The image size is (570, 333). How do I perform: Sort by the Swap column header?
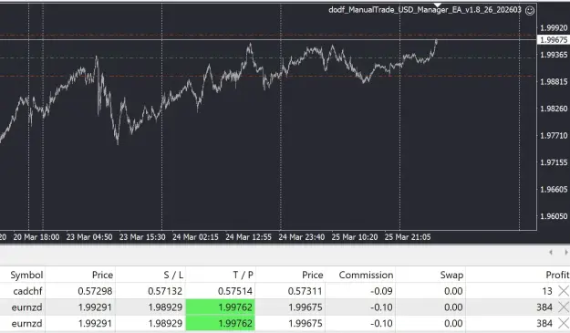click(x=451, y=275)
